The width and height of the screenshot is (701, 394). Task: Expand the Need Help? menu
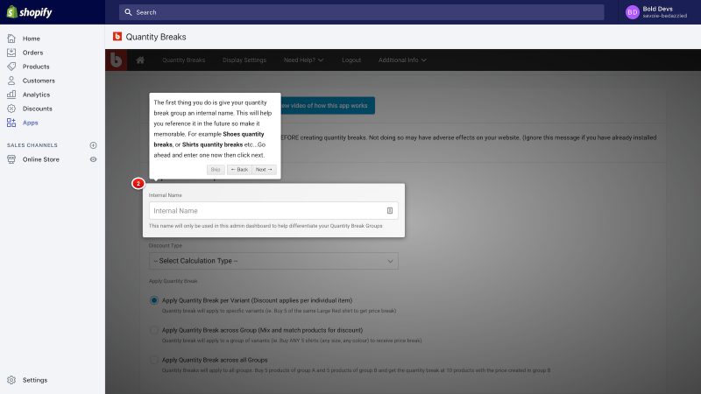(x=303, y=60)
